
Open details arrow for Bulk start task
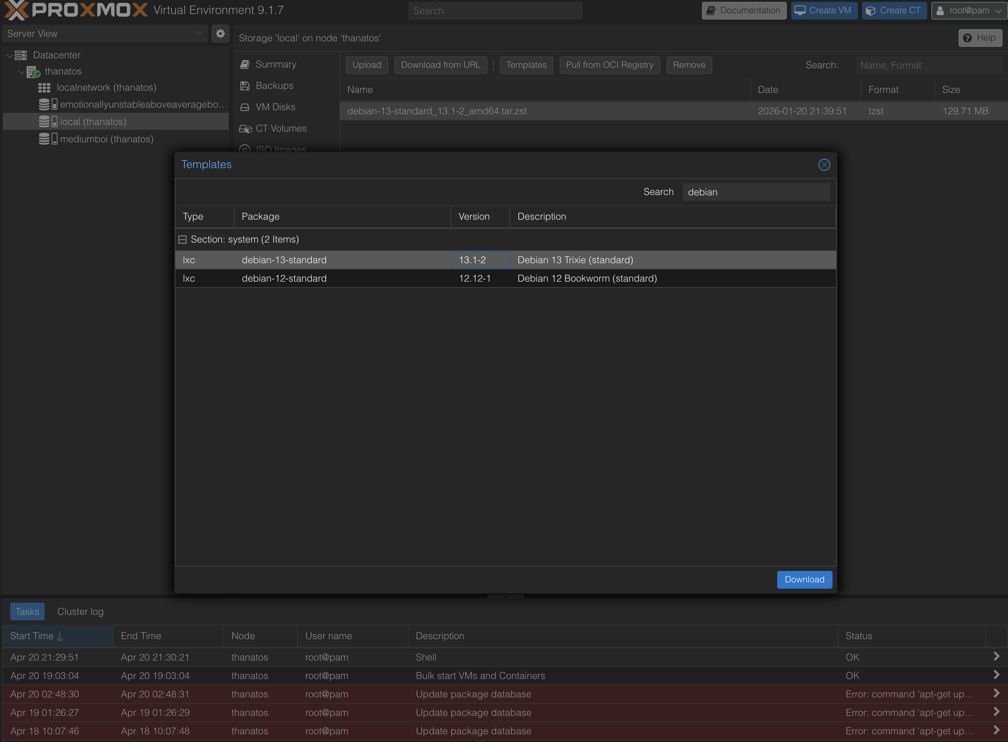[996, 675]
